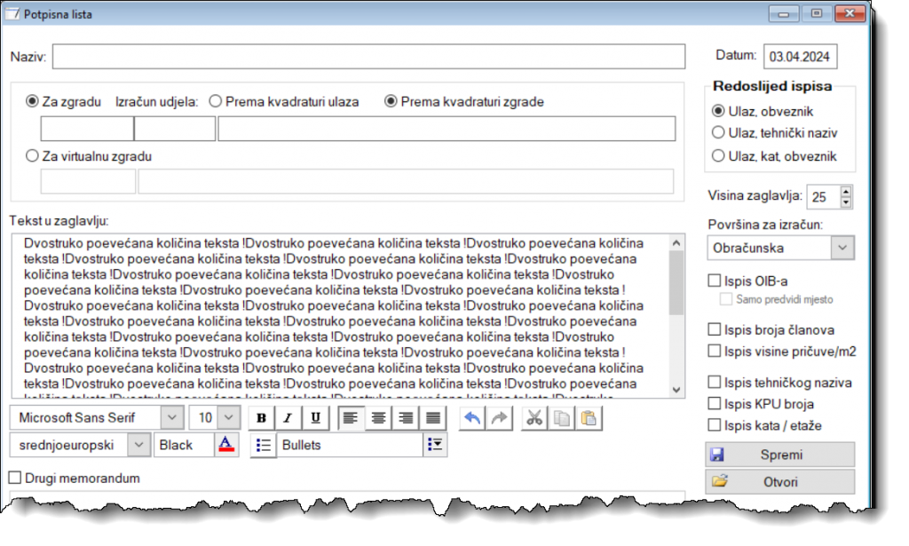
Task: Click the Datum field
Action: [x=800, y=57]
